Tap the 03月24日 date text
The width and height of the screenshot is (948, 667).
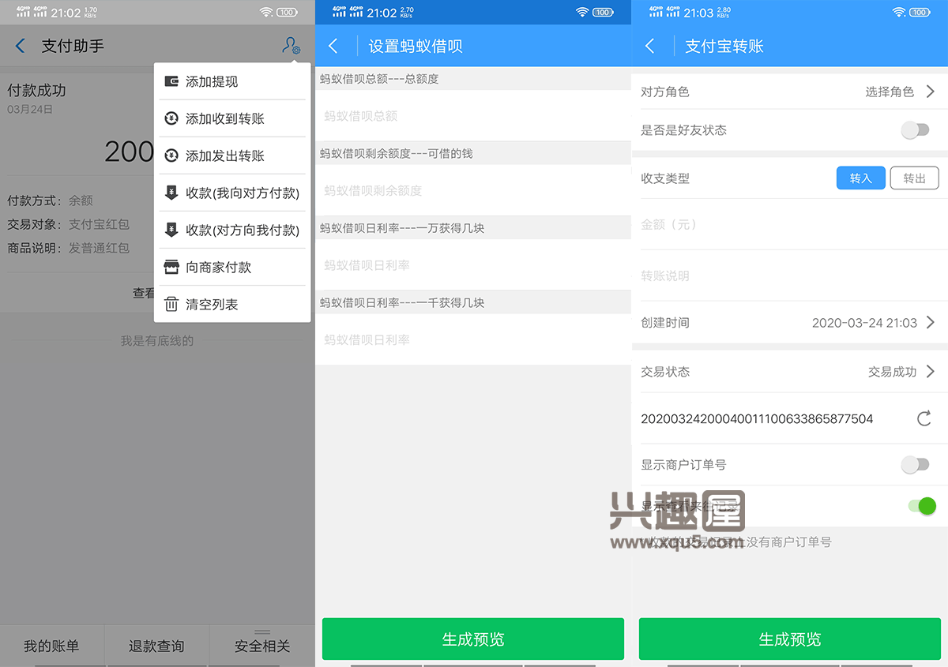coord(30,110)
